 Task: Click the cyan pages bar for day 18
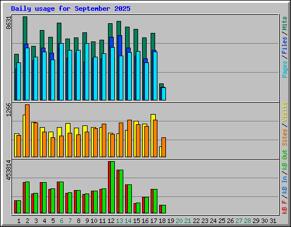[164, 94]
